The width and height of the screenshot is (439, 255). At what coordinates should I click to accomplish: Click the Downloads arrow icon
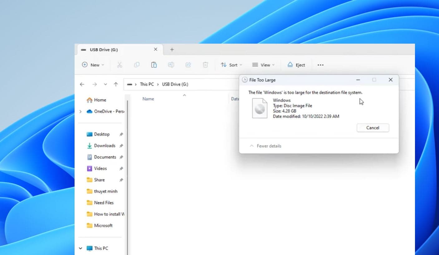click(90, 146)
